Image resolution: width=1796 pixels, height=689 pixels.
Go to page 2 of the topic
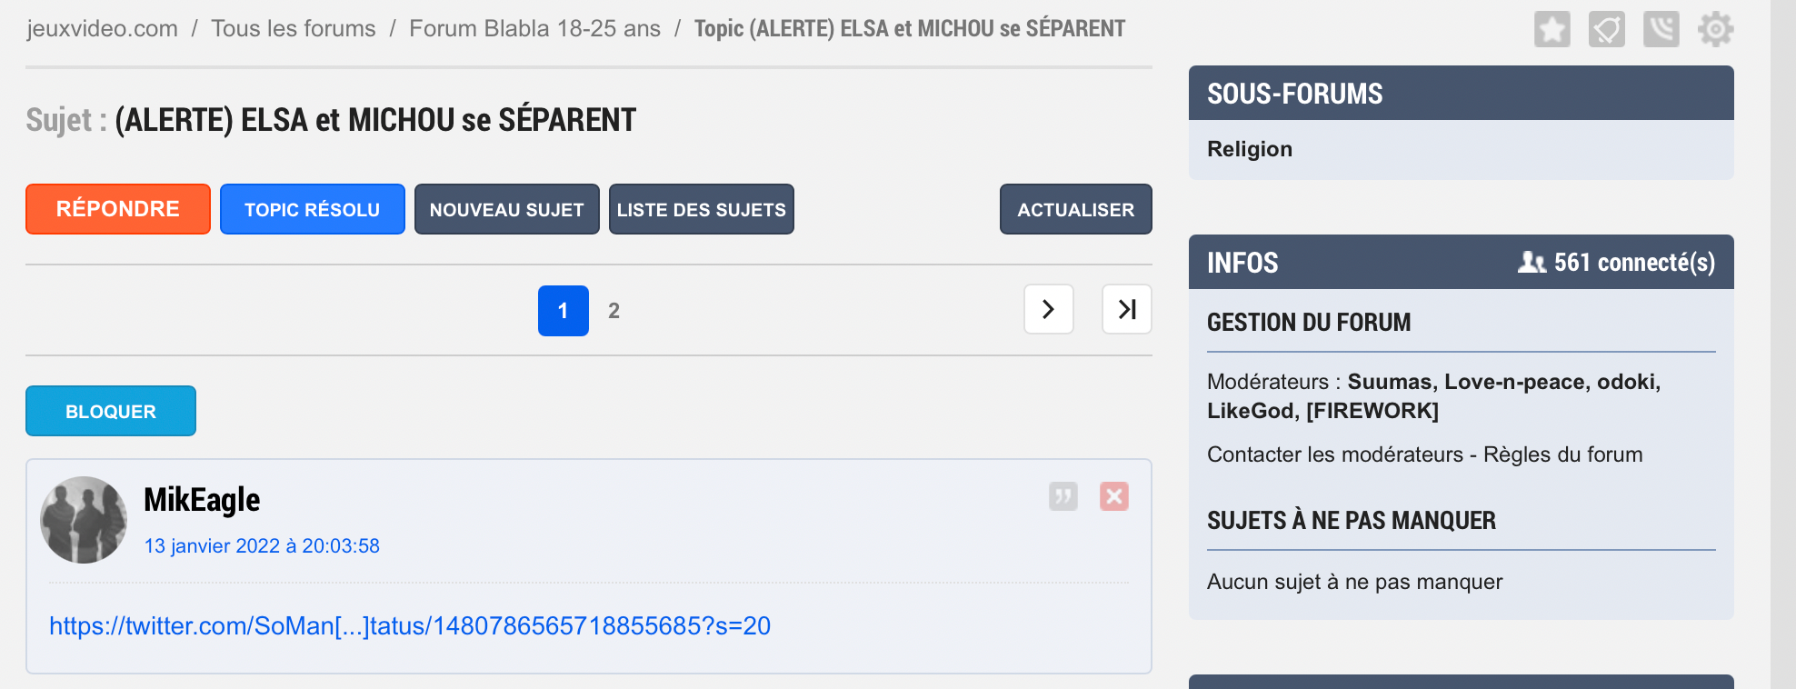pos(614,311)
